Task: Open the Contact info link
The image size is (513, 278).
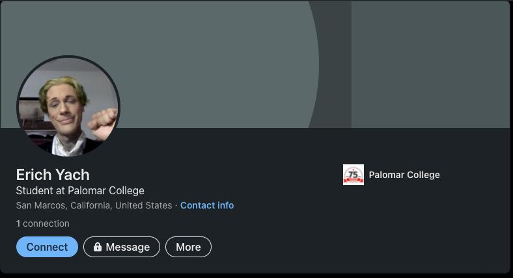Action: click(207, 205)
